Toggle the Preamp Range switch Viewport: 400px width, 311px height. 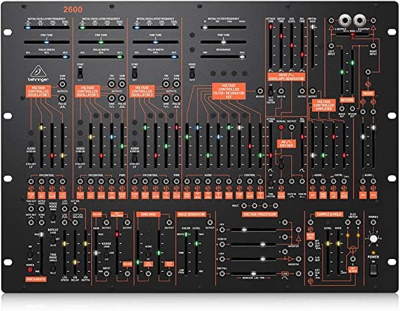click(107, 254)
